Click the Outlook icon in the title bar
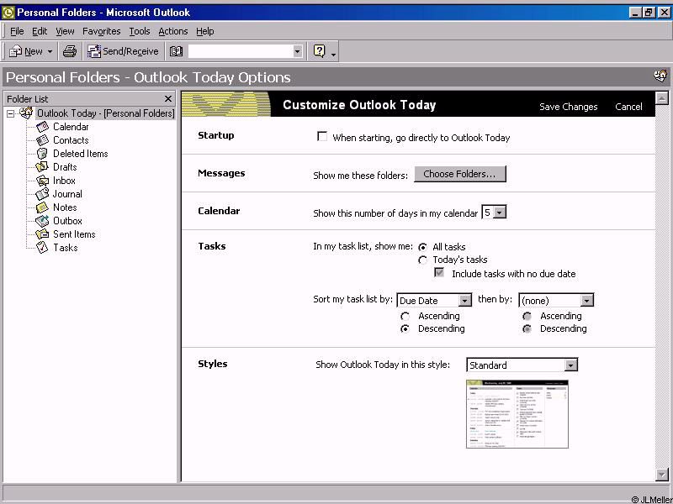Viewport: 673px width, 504px height. point(8,13)
